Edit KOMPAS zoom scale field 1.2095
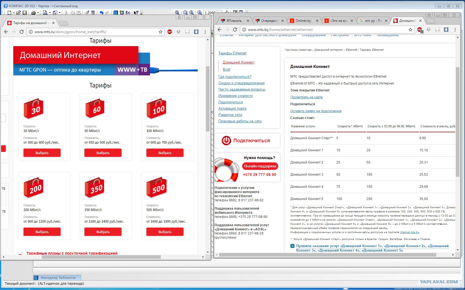This screenshot has height=290, width=465. tap(210, 13)
